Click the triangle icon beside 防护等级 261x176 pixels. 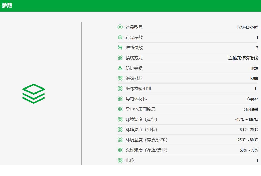120,68
